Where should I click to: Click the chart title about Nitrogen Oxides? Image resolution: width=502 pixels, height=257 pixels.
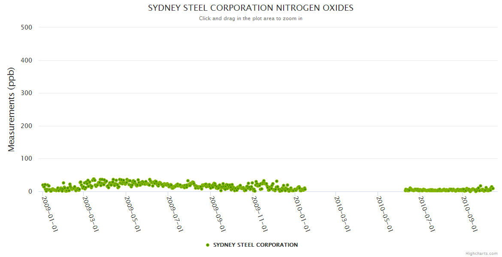click(251, 8)
